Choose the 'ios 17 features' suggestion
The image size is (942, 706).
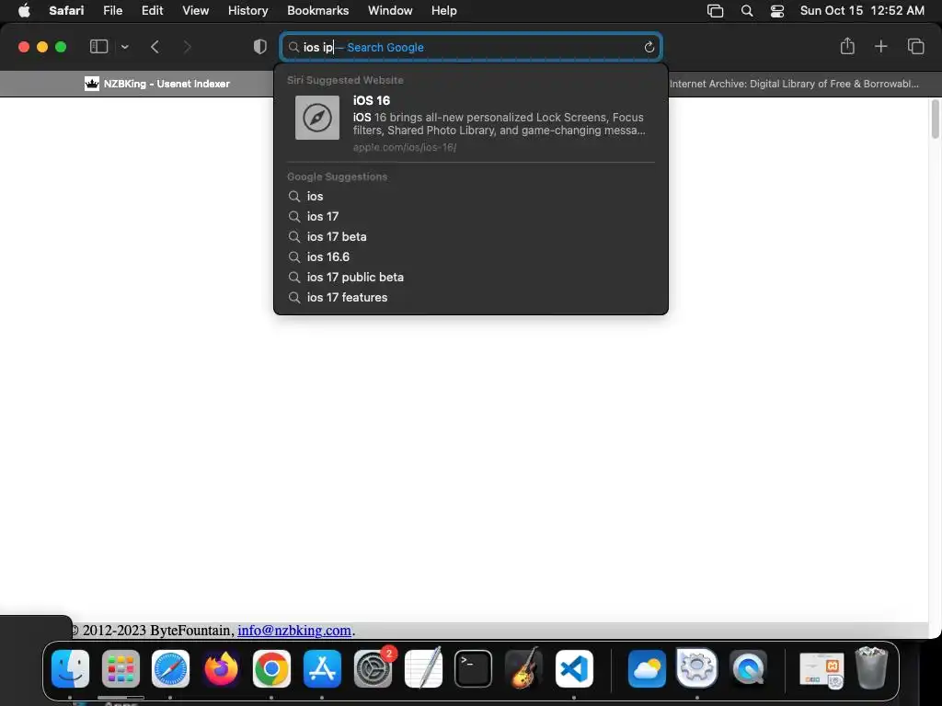click(470, 297)
